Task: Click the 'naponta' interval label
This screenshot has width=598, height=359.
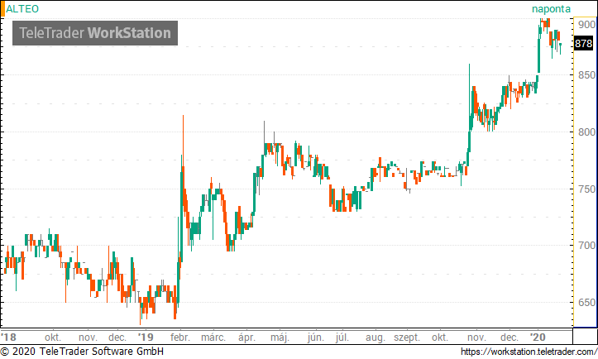Action: pyautogui.click(x=551, y=9)
